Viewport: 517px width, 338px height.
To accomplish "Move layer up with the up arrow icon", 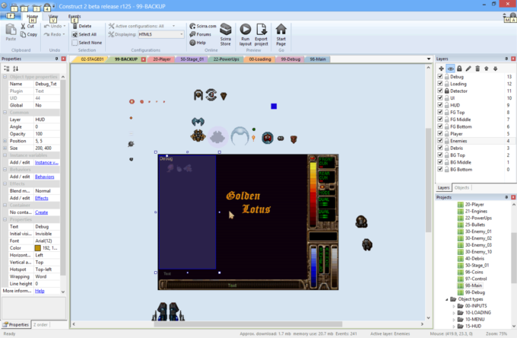I will tap(487, 69).
